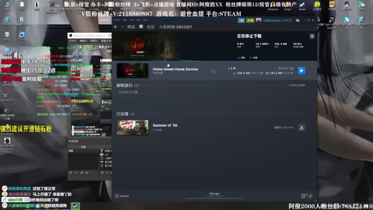Image resolution: width=373 pixels, height=210 pixels.
Task: Add a source in OBS sources panel
Action: coord(102,173)
